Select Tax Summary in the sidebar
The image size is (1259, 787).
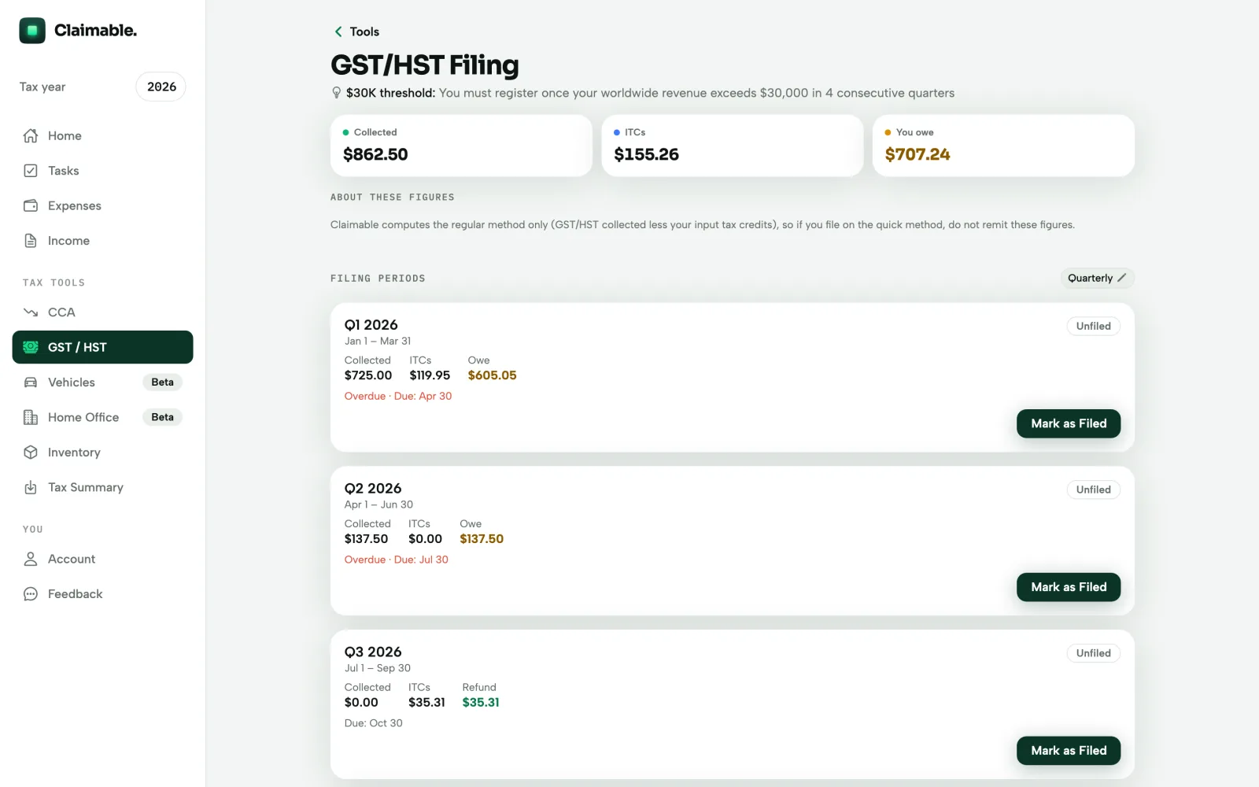tap(103, 487)
